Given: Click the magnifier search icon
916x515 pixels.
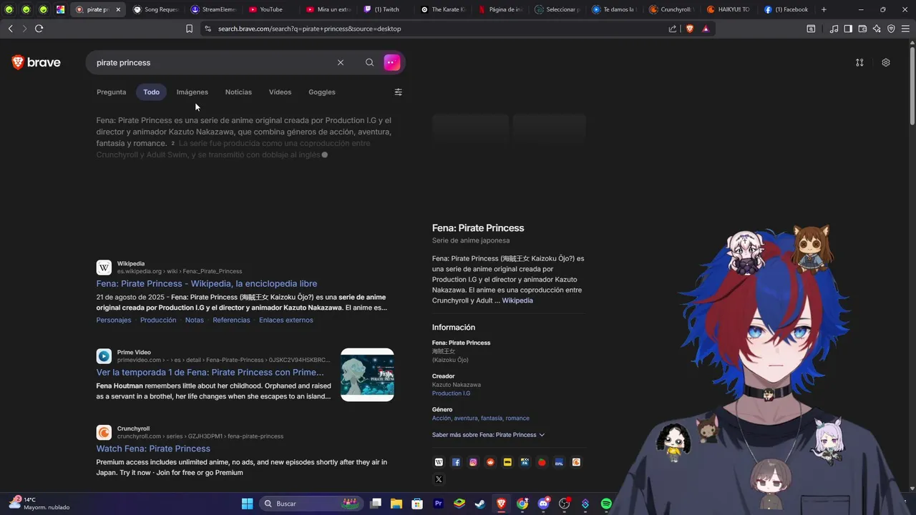Looking at the screenshot, I should [x=369, y=63].
